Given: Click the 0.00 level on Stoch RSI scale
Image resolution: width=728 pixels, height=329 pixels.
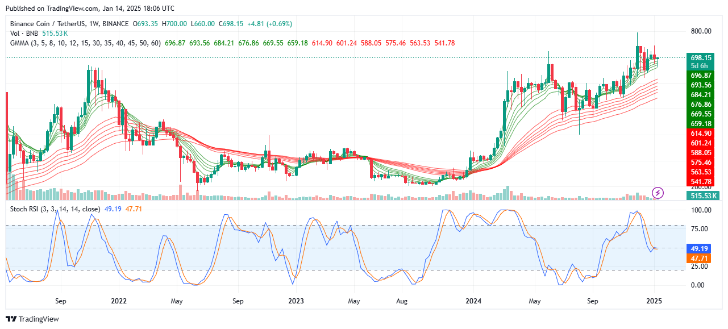Looking at the screenshot, I should coord(697,285).
